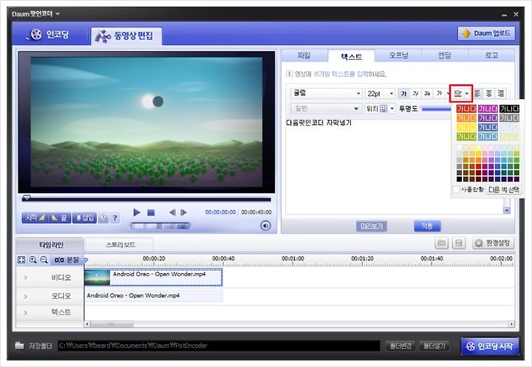Open the clock time setting icon
This screenshot has height=367, width=532.
(103, 218)
